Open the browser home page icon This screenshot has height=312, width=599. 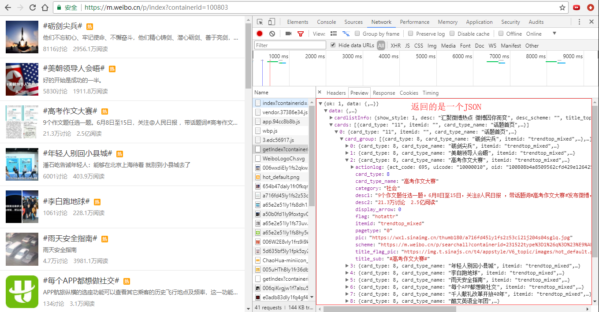[x=45, y=7]
